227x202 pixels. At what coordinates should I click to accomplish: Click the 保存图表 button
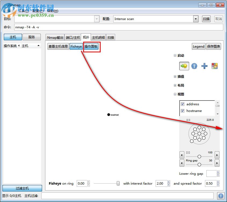click(214, 46)
